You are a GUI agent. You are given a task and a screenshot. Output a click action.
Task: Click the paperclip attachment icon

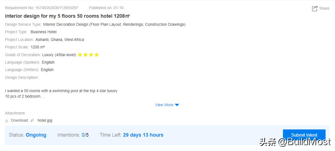click(x=32, y=120)
